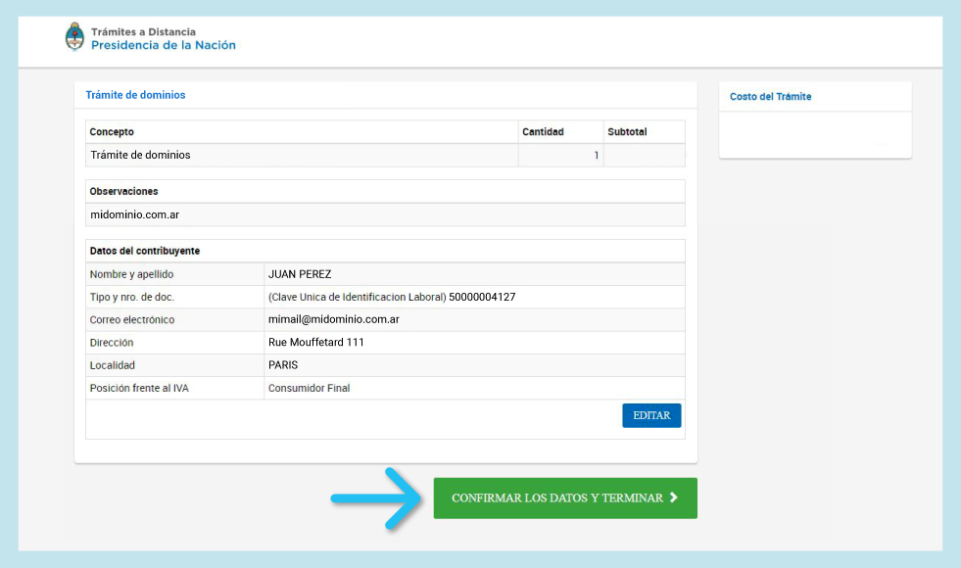This screenshot has width=961, height=568.
Task: Click the Costo del Trámite panel heading
Action: (770, 97)
